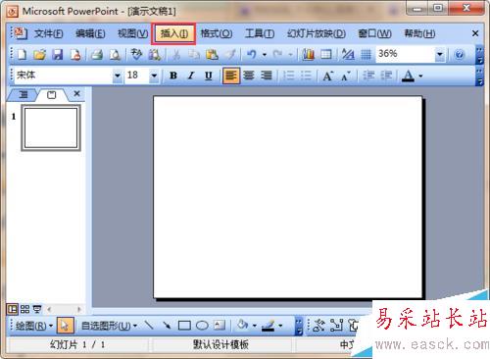This screenshot has height=359, width=490.
Task: Insert a table using the table icon
Action: pos(325,55)
